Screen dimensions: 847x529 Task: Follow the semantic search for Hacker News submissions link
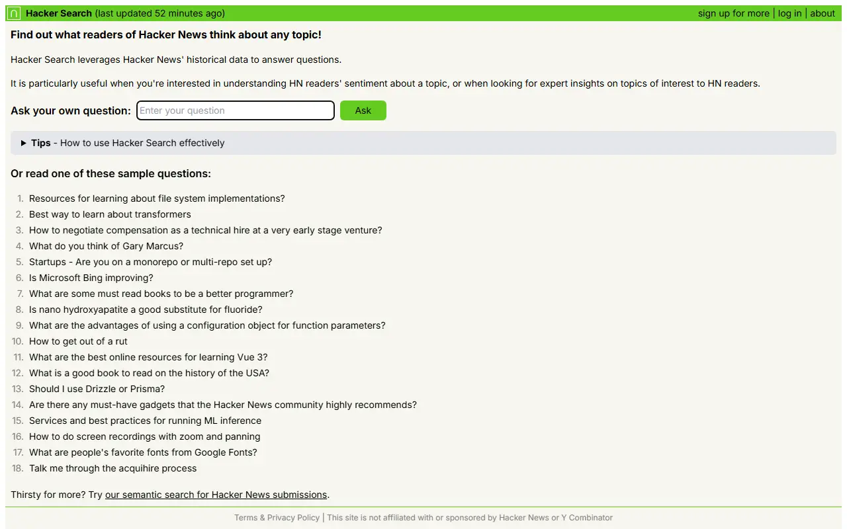(216, 495)
